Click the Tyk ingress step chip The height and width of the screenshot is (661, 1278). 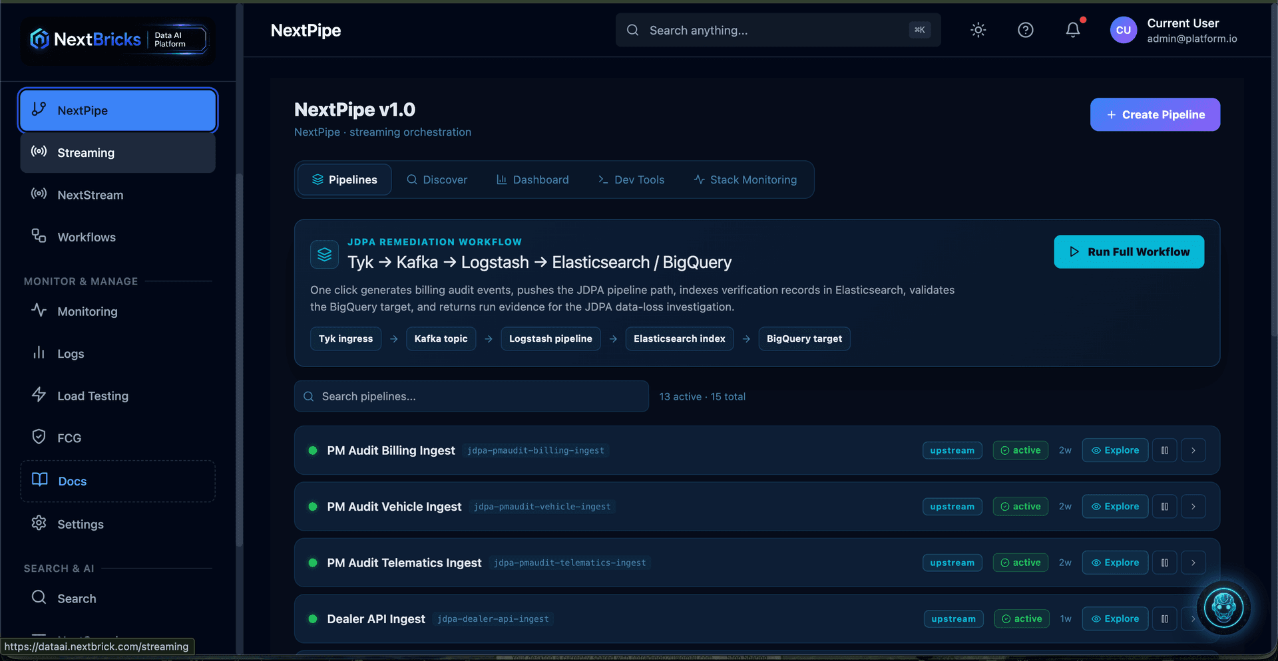[345, 338]
